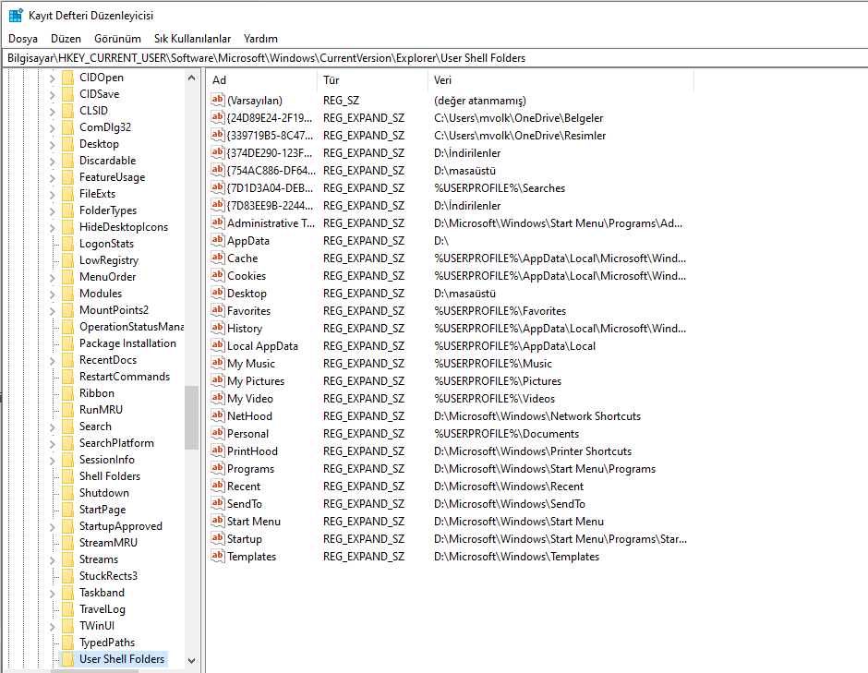Click the registry path address bar
Image resolution: width=868 pixels, height=673 pixels.
pyautogui.click(x=435, y=58)
